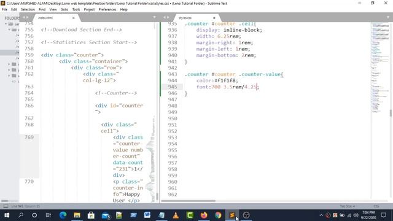Click line number 943 in styles.css gutter
The height and width of the screenshot is (221, 393).
[x=173, y=74]
